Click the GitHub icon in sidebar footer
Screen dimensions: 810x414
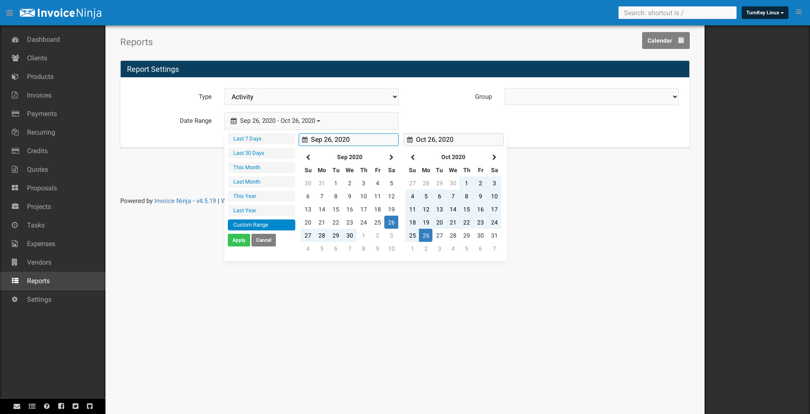[90, 406]
